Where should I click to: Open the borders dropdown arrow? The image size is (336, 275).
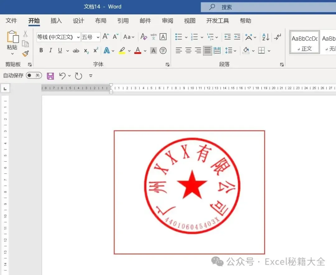[269, 51]
